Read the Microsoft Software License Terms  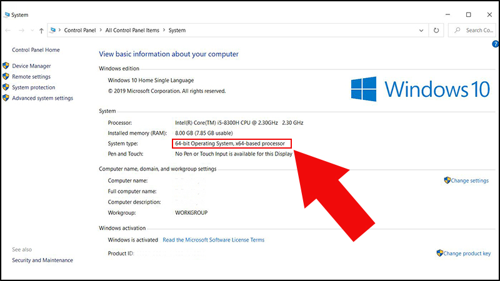[213, 240]
